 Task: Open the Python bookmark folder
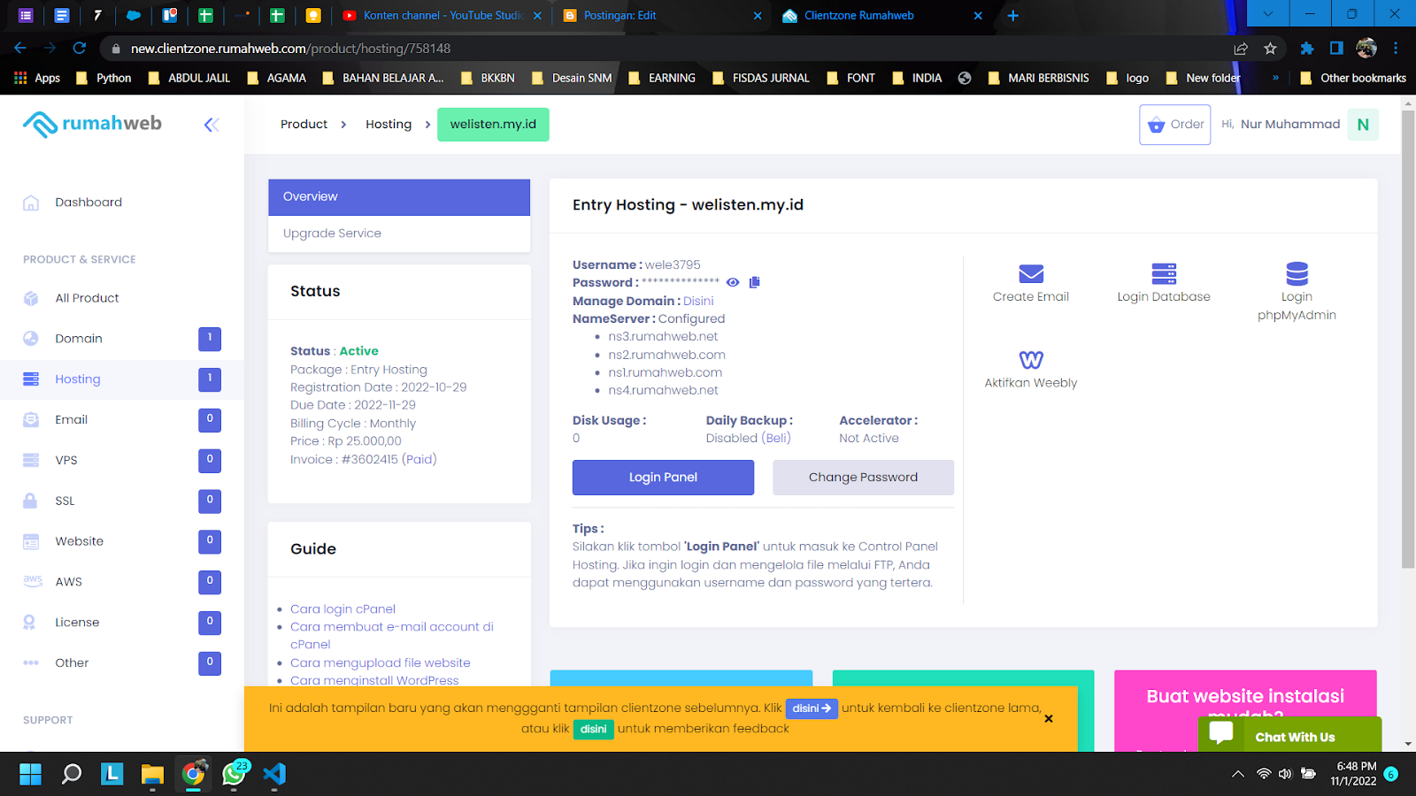click(104, 79)
